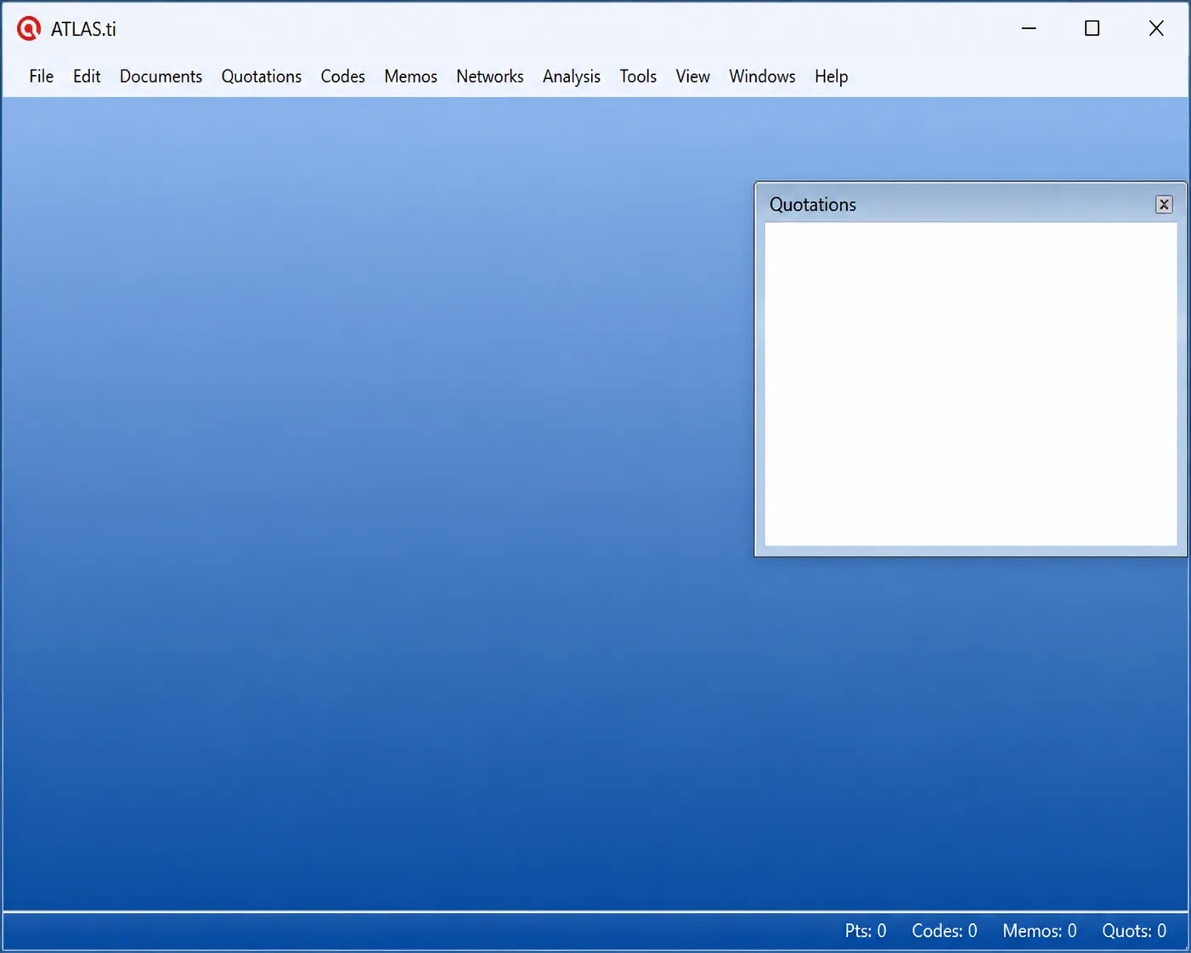Click the Quotations panel title
Screen dimensions: 1191x953
(813, 205)
